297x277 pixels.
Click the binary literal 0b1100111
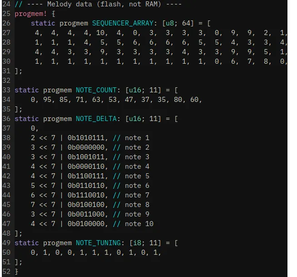point(86,176)
